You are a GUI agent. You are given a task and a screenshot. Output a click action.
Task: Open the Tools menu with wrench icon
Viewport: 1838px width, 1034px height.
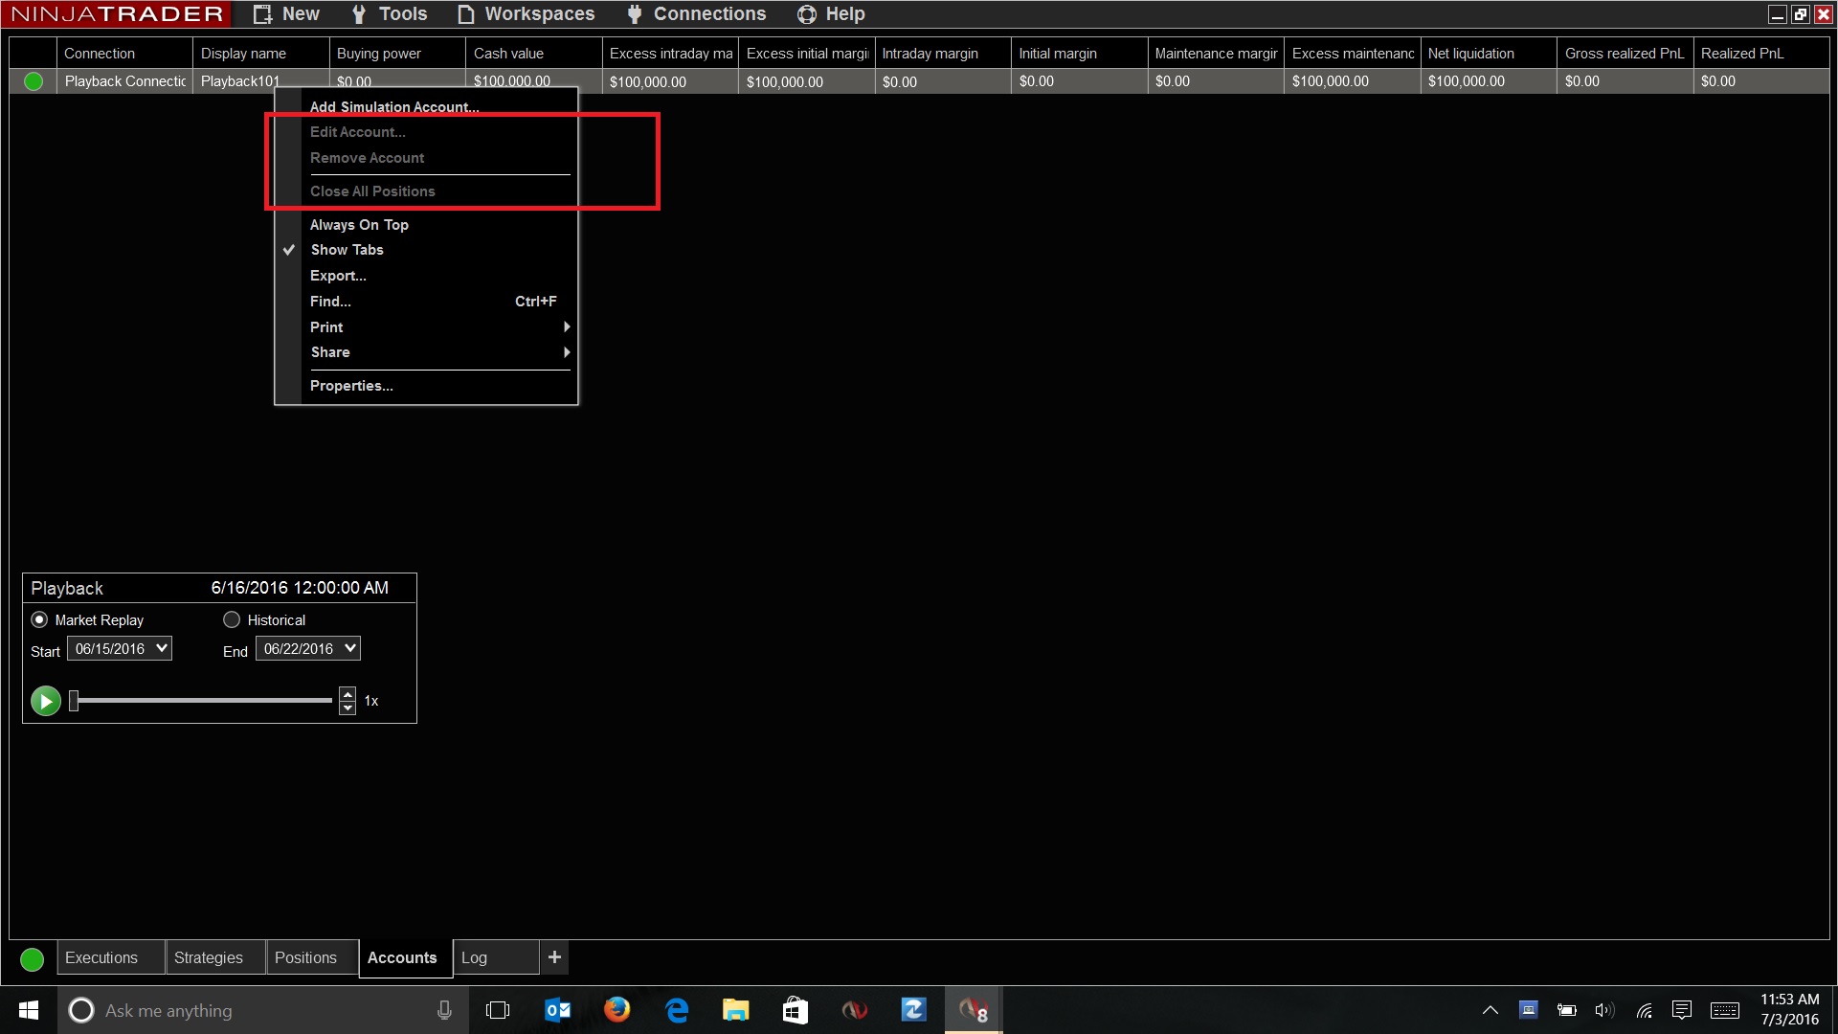(x=390, y=14)
